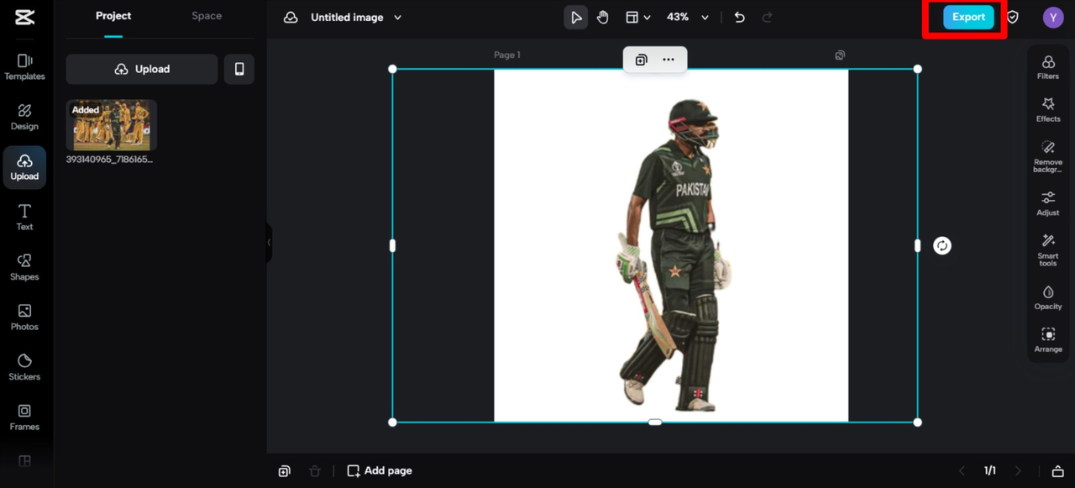
Task: Switch to the Space tab
Action: pos(207,16)
